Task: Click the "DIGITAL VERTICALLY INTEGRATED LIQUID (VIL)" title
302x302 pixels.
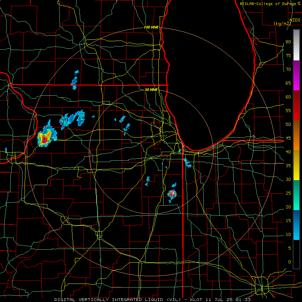Action: (x=118, y=300)
